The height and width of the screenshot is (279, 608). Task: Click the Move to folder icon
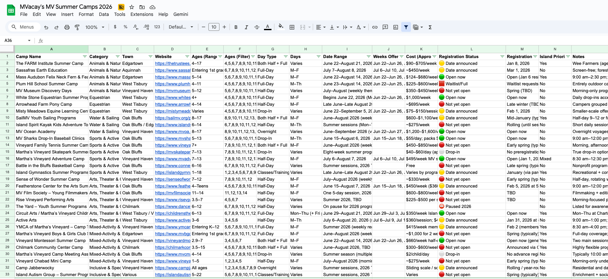point(142,7)
